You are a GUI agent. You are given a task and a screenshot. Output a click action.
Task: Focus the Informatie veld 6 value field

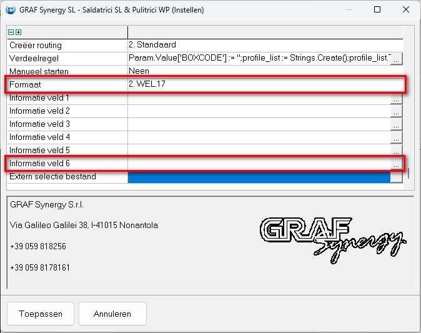coord(259,164)
